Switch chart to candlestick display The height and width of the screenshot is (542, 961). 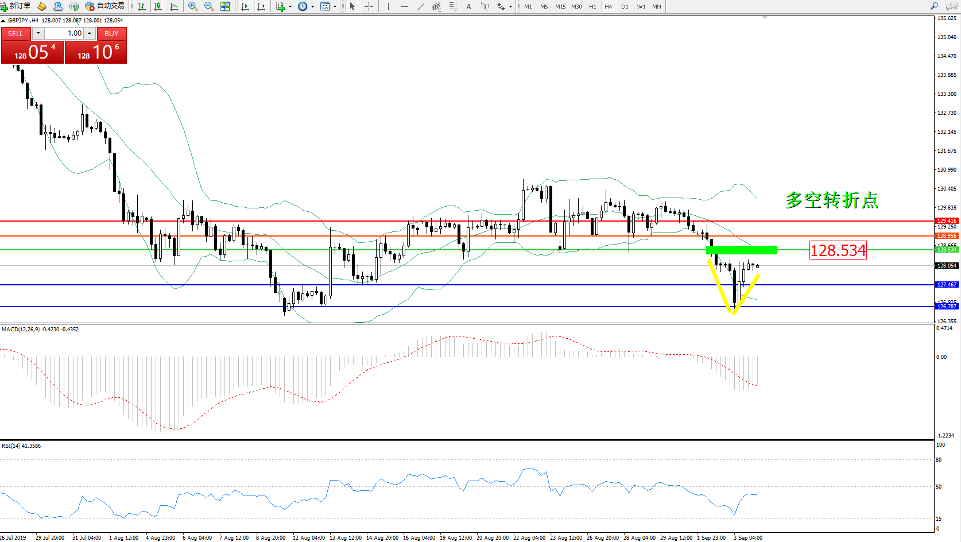pos(158,6)
